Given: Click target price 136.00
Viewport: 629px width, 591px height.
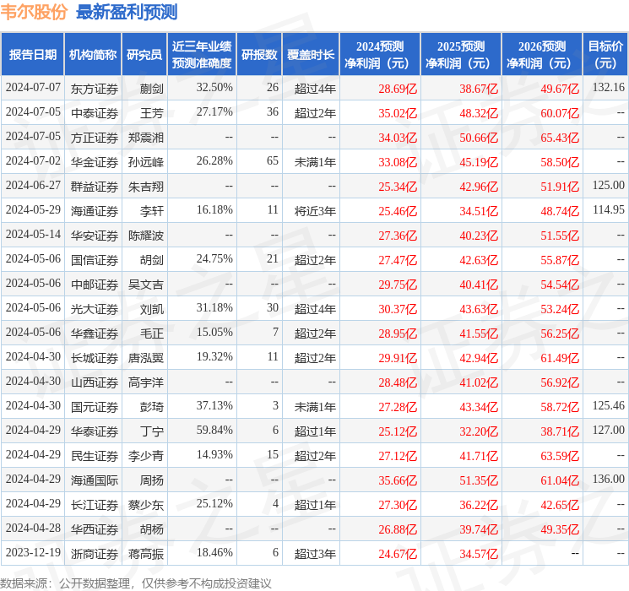Looking at the screenshot, I should coord(609,479).
